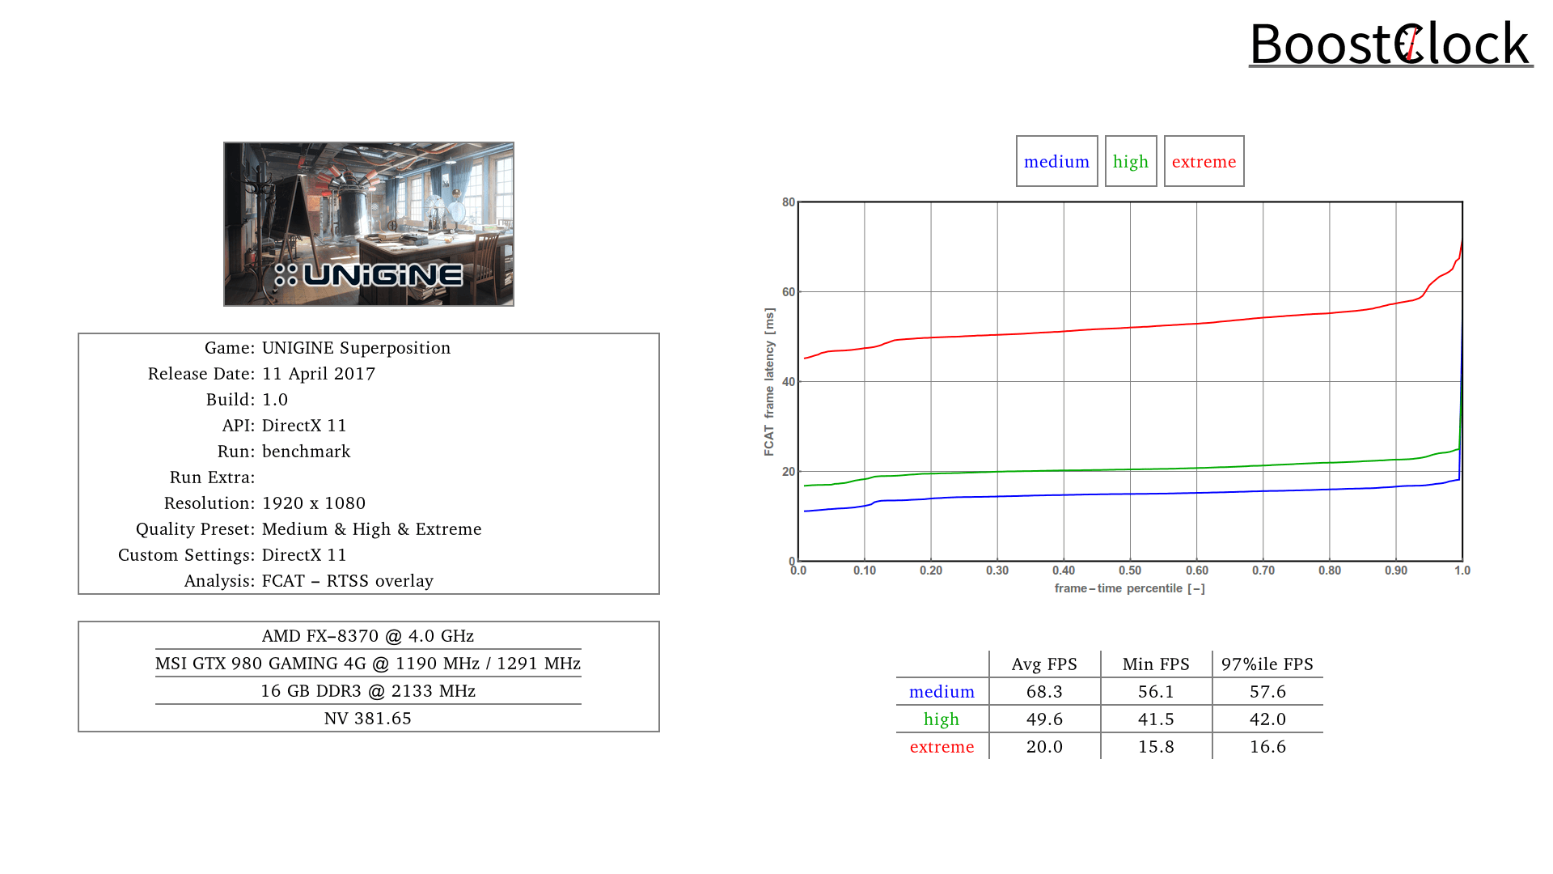
Task: Click the Resolution value '1920 x 1080'
Action: click(314, 503)
